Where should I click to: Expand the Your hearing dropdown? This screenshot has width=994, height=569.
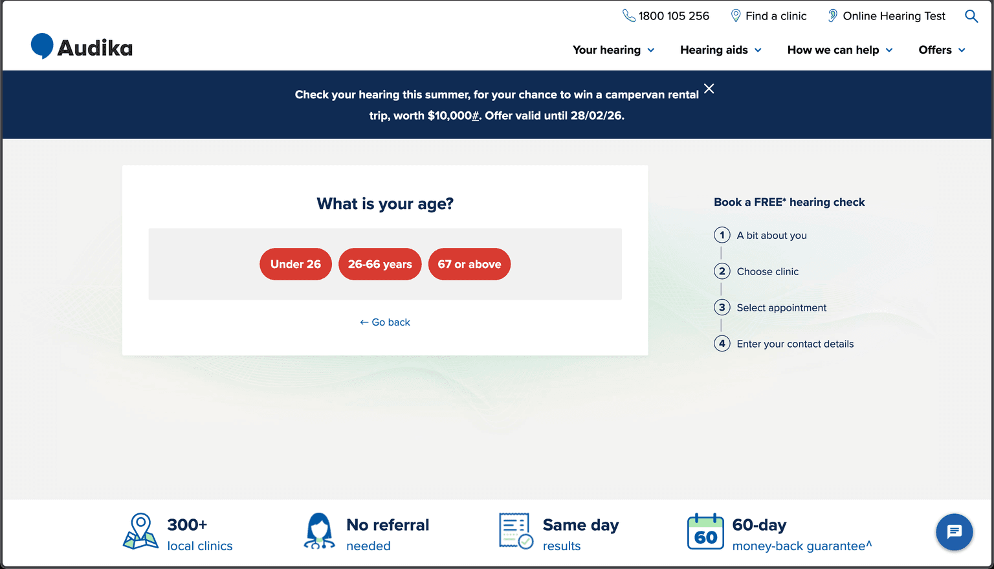pos(612,50)
